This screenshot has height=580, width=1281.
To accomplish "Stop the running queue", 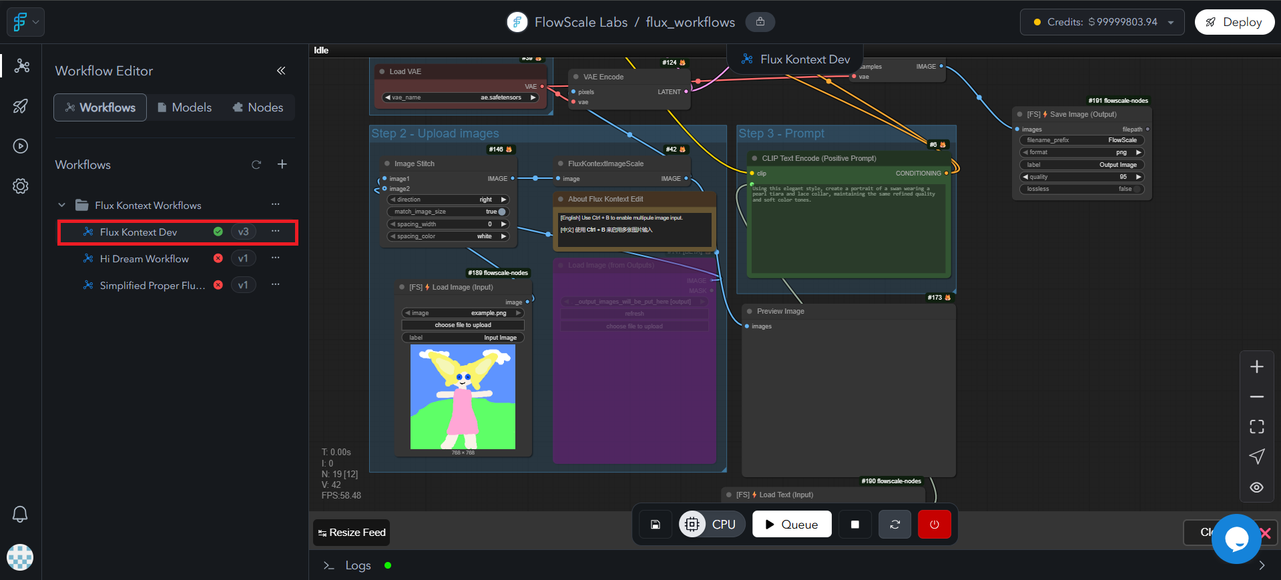I will coord(855,525).
